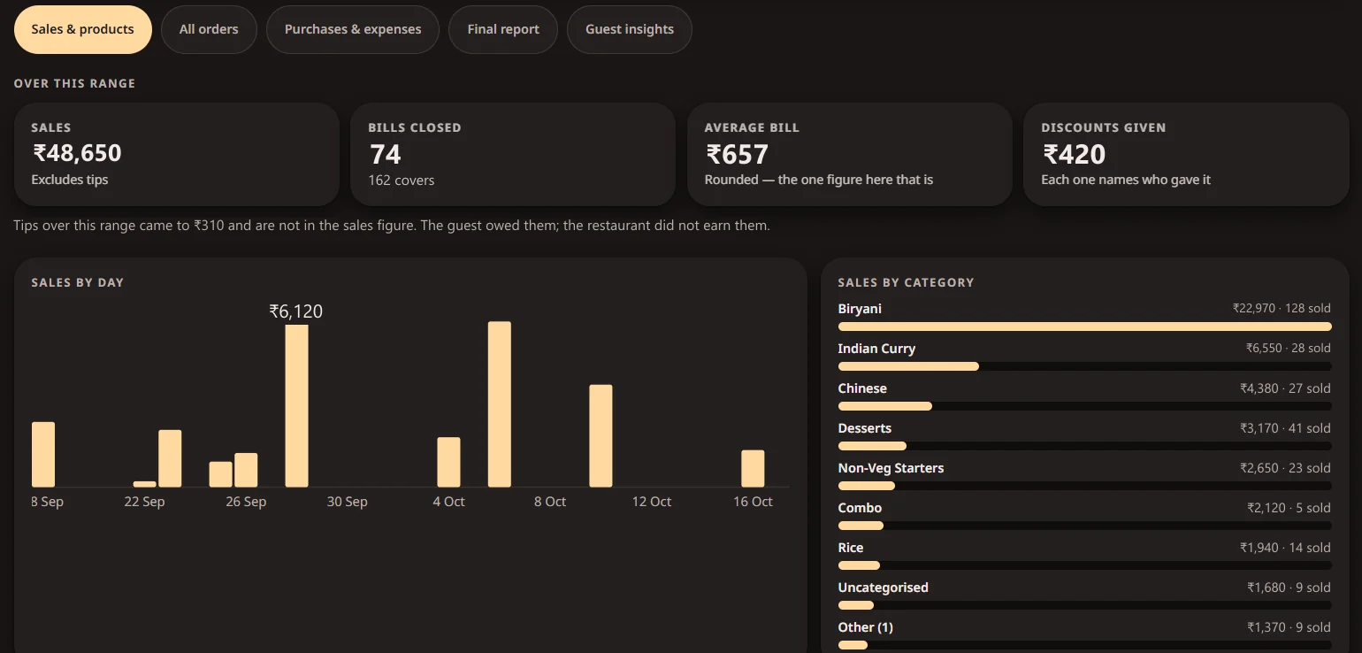Select the Desserts category label
The width and height of the screenshot is (1362, 653).
[x=865, y=428]
